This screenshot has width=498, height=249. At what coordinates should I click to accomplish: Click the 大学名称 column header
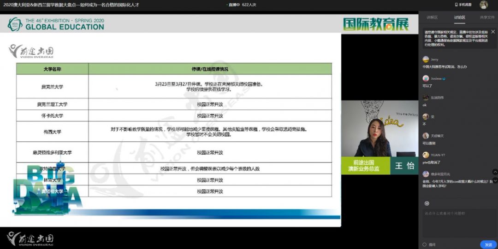tap(53, 69)
